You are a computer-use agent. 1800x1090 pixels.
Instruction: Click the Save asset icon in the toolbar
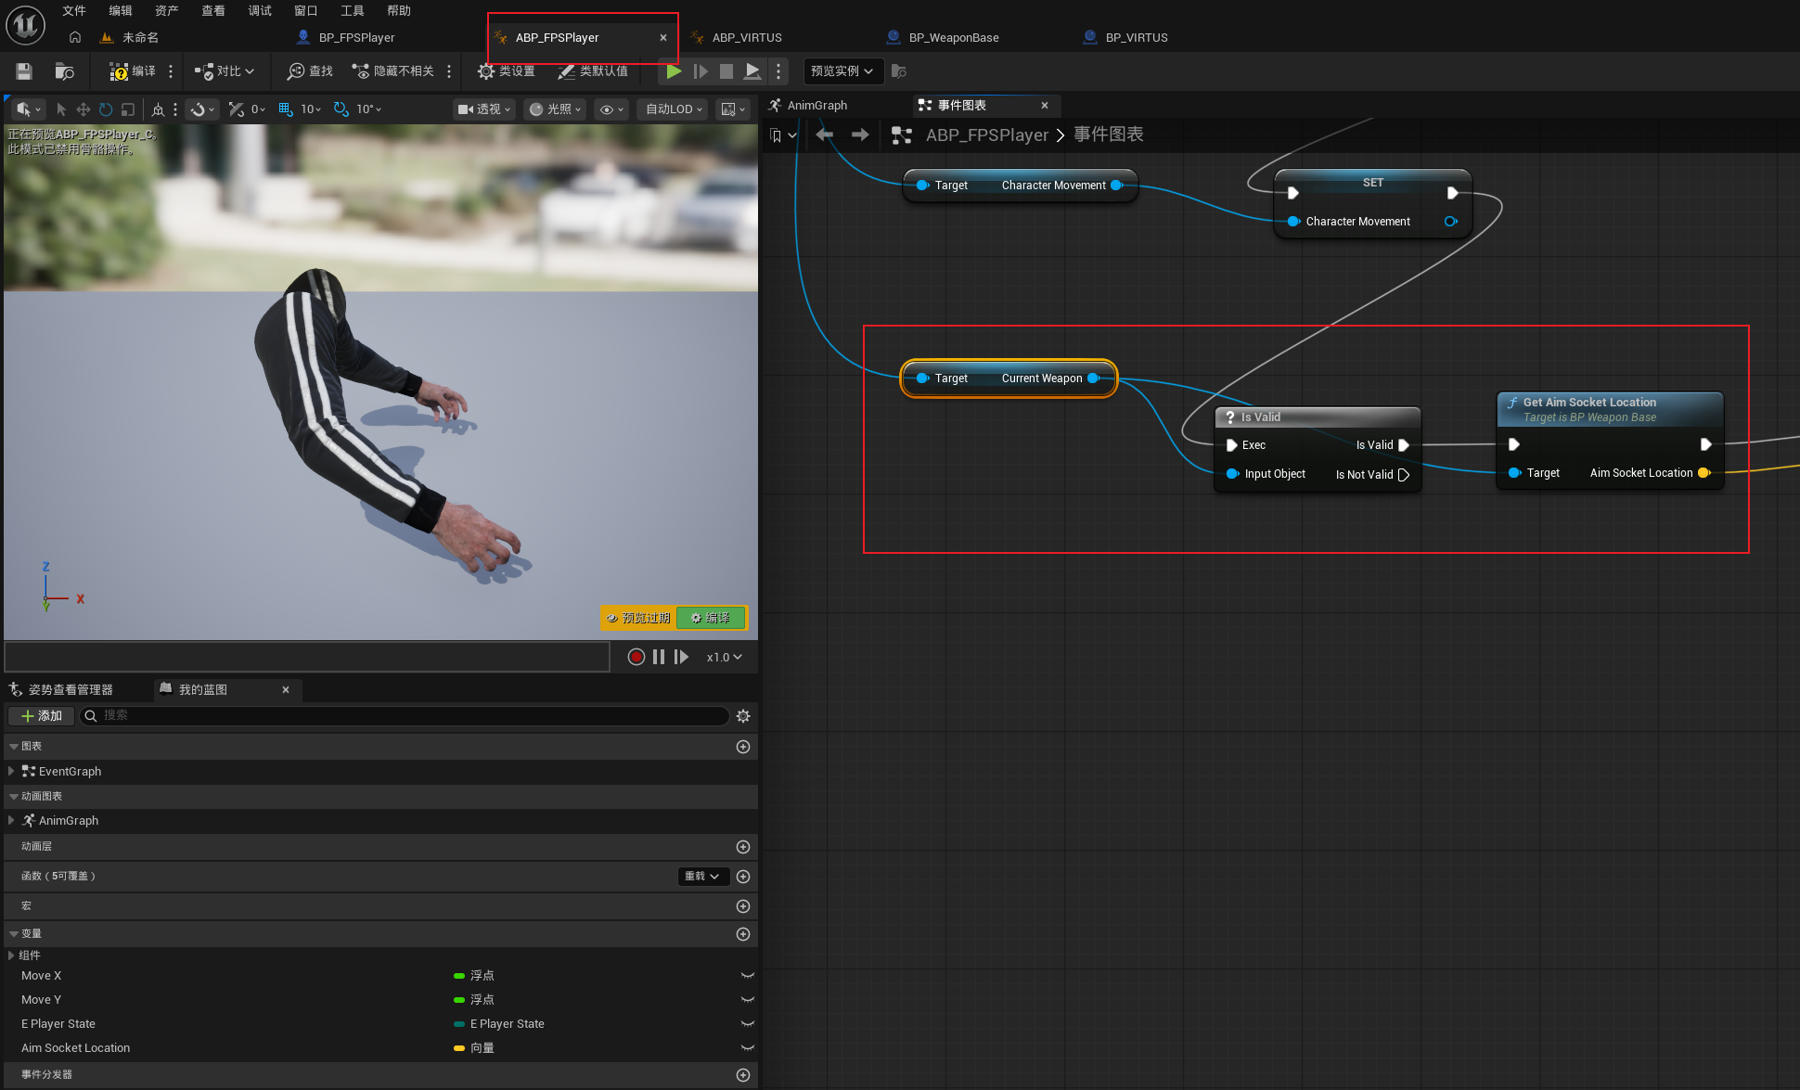pyautogui.click(x=24, y=71)
